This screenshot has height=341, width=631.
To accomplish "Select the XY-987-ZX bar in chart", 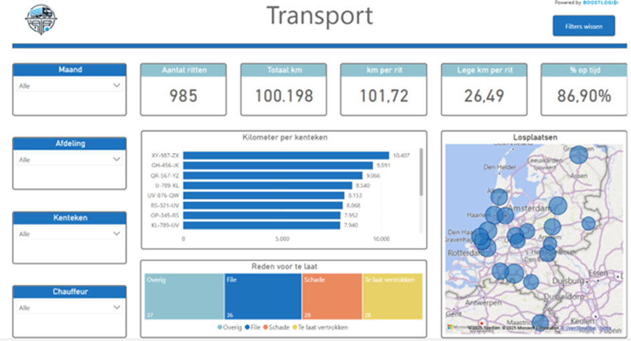I will [286, 155].
